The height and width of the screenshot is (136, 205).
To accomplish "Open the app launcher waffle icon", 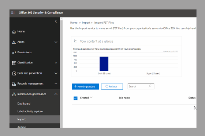I will tap(13, 12).
